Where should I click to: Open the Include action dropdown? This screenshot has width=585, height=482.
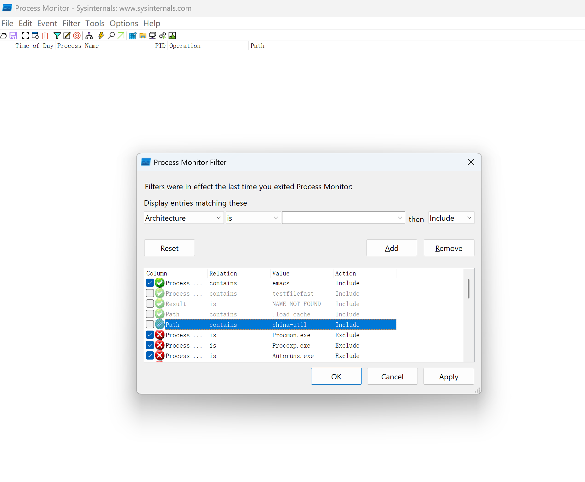[451, 218]
